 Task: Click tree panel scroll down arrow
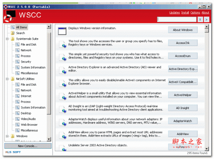[49, 139]
